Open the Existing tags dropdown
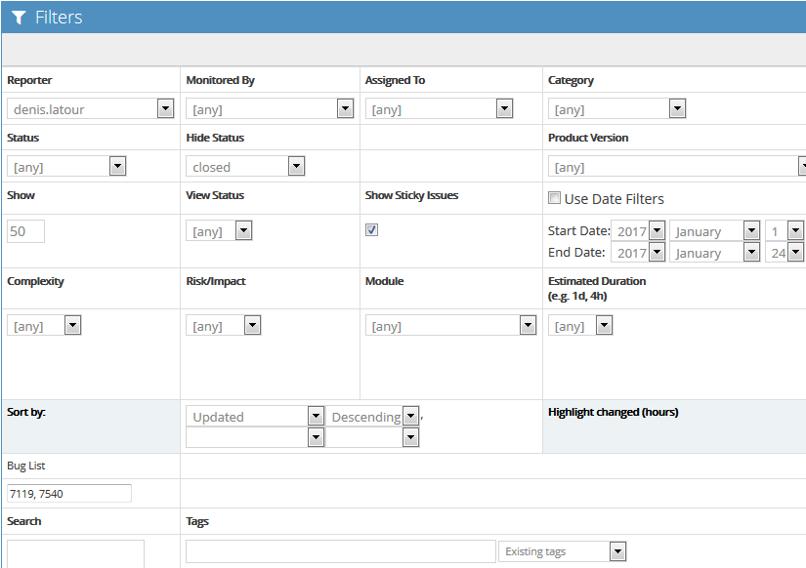Image resolution: width=806 pixels, height=568 pixels. tap(562, 551)
